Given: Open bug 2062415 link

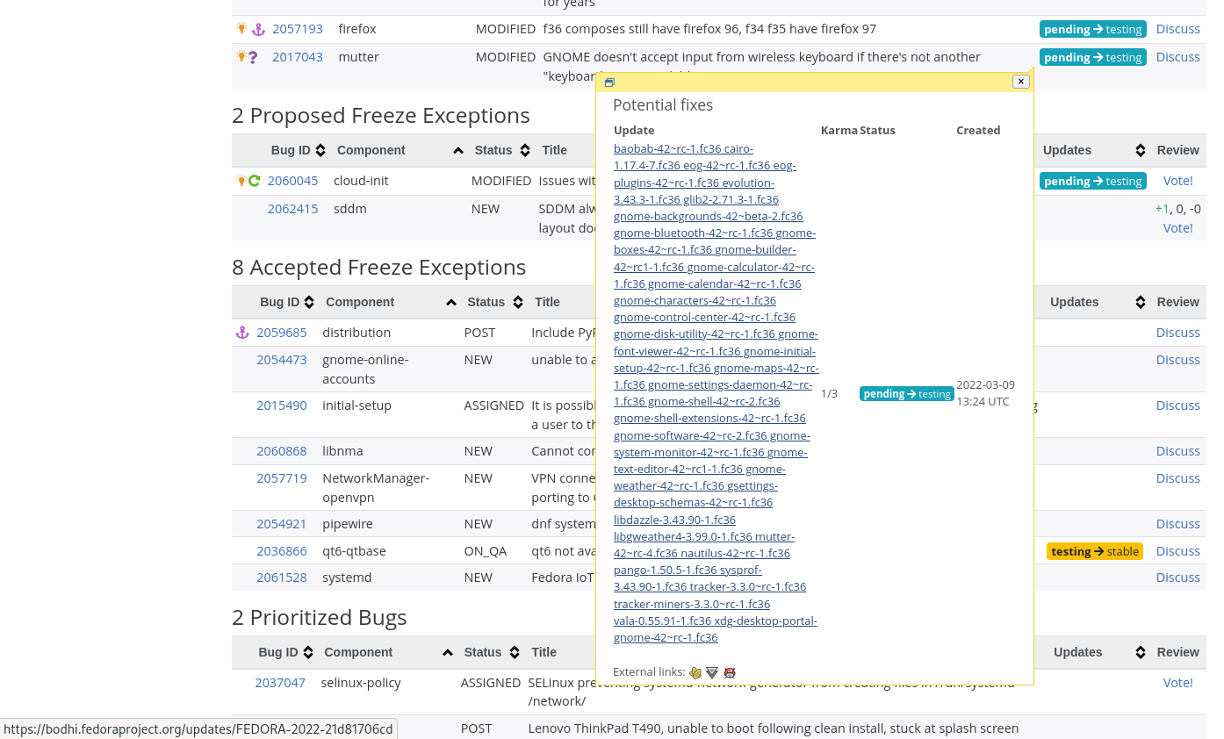Looking at the screenshot, I should point(293,209).
